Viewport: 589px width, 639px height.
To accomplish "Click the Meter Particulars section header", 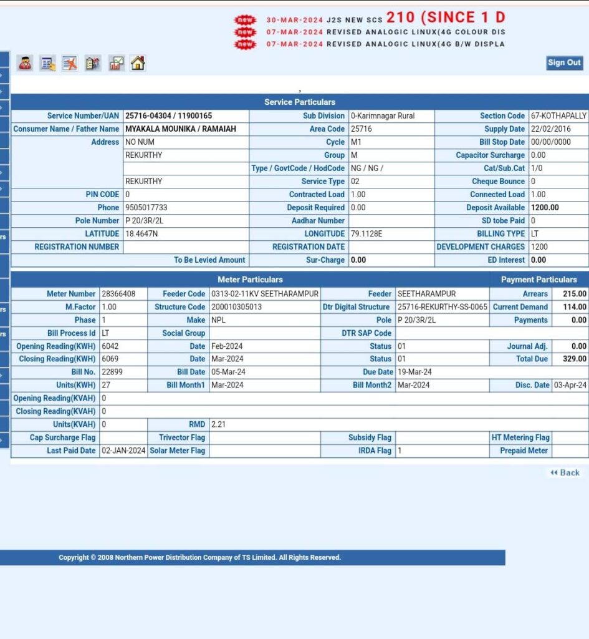I will click(x=250, y=280).
